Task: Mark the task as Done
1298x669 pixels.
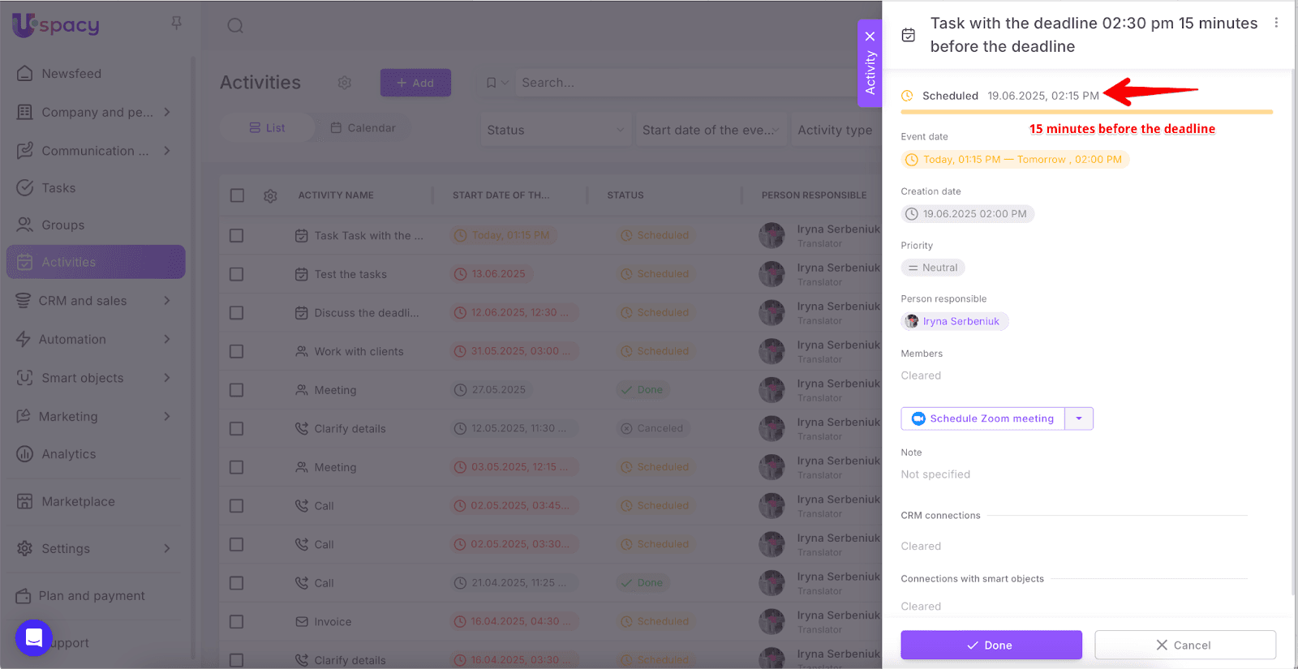Action: 991,645
